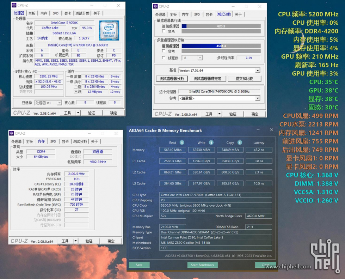Click the 提交和比較 button
The height and width of the screenshot is (279, 345).
(244, 79)
